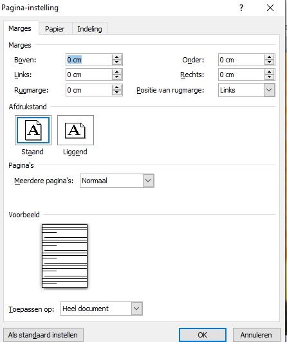
Task: Click Als standaard instellen button
Action: 43,335
